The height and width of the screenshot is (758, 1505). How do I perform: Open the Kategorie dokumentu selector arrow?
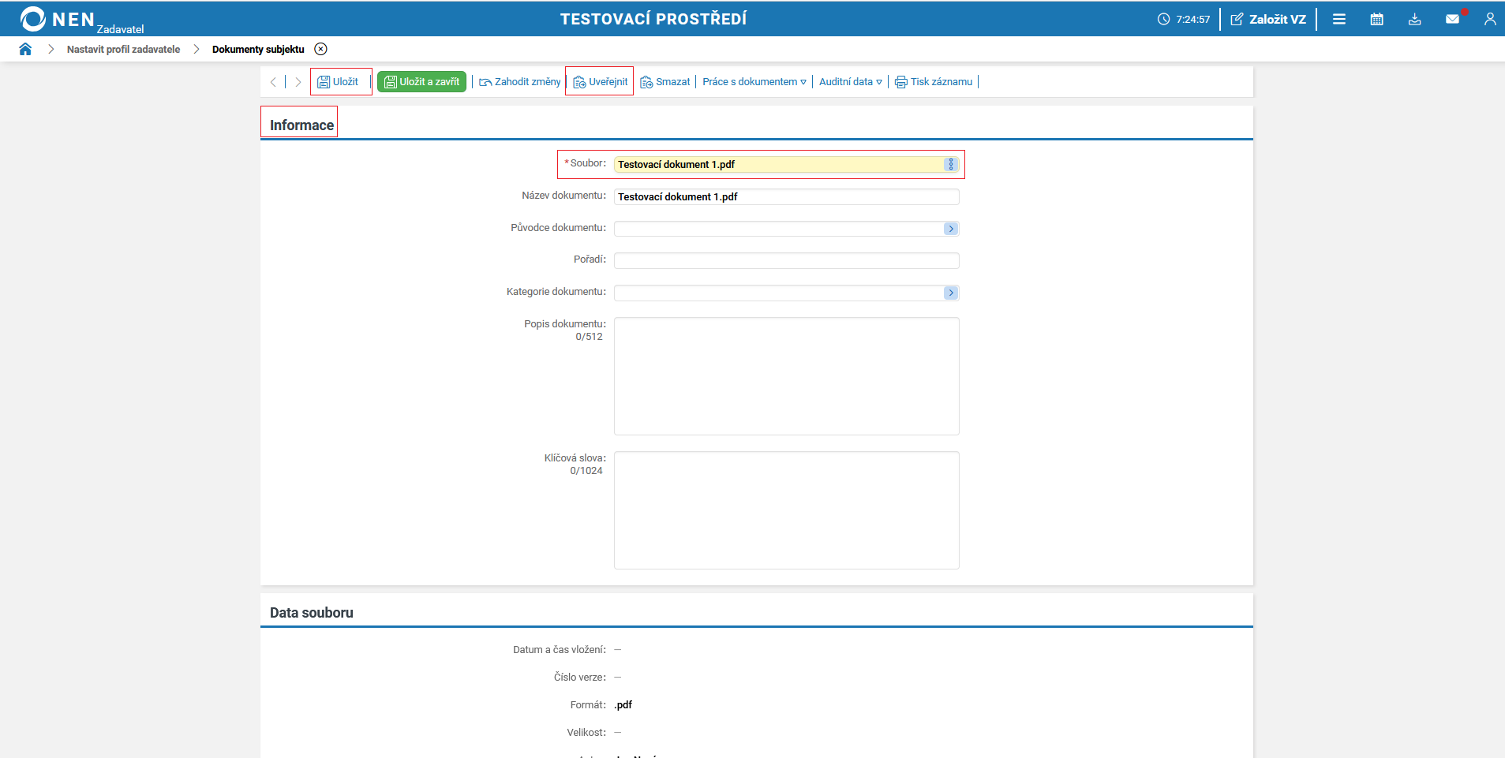pos(951,293)
